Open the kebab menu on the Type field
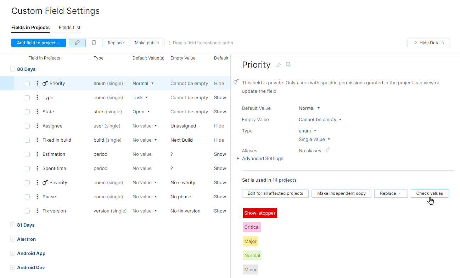Viewport: 460px width, 278px height. pyautogui.click(x=37, y=97)
